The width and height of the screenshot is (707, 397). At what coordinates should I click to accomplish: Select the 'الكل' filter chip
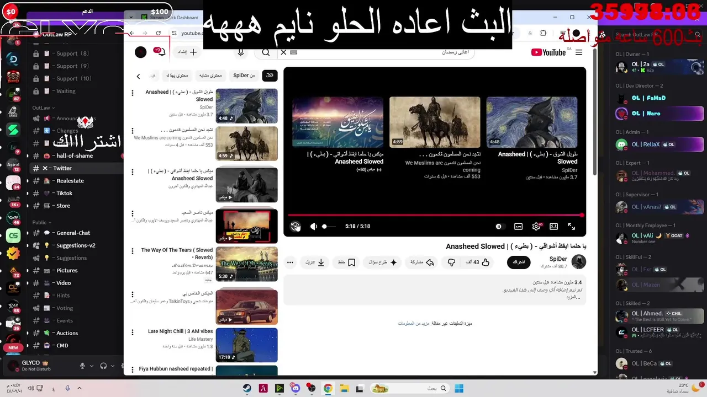270,76
